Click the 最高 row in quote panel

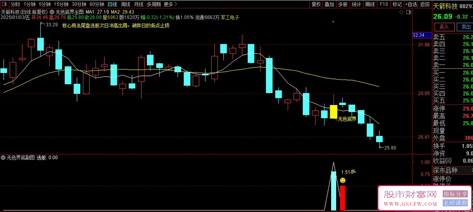[x=453, y=116]
